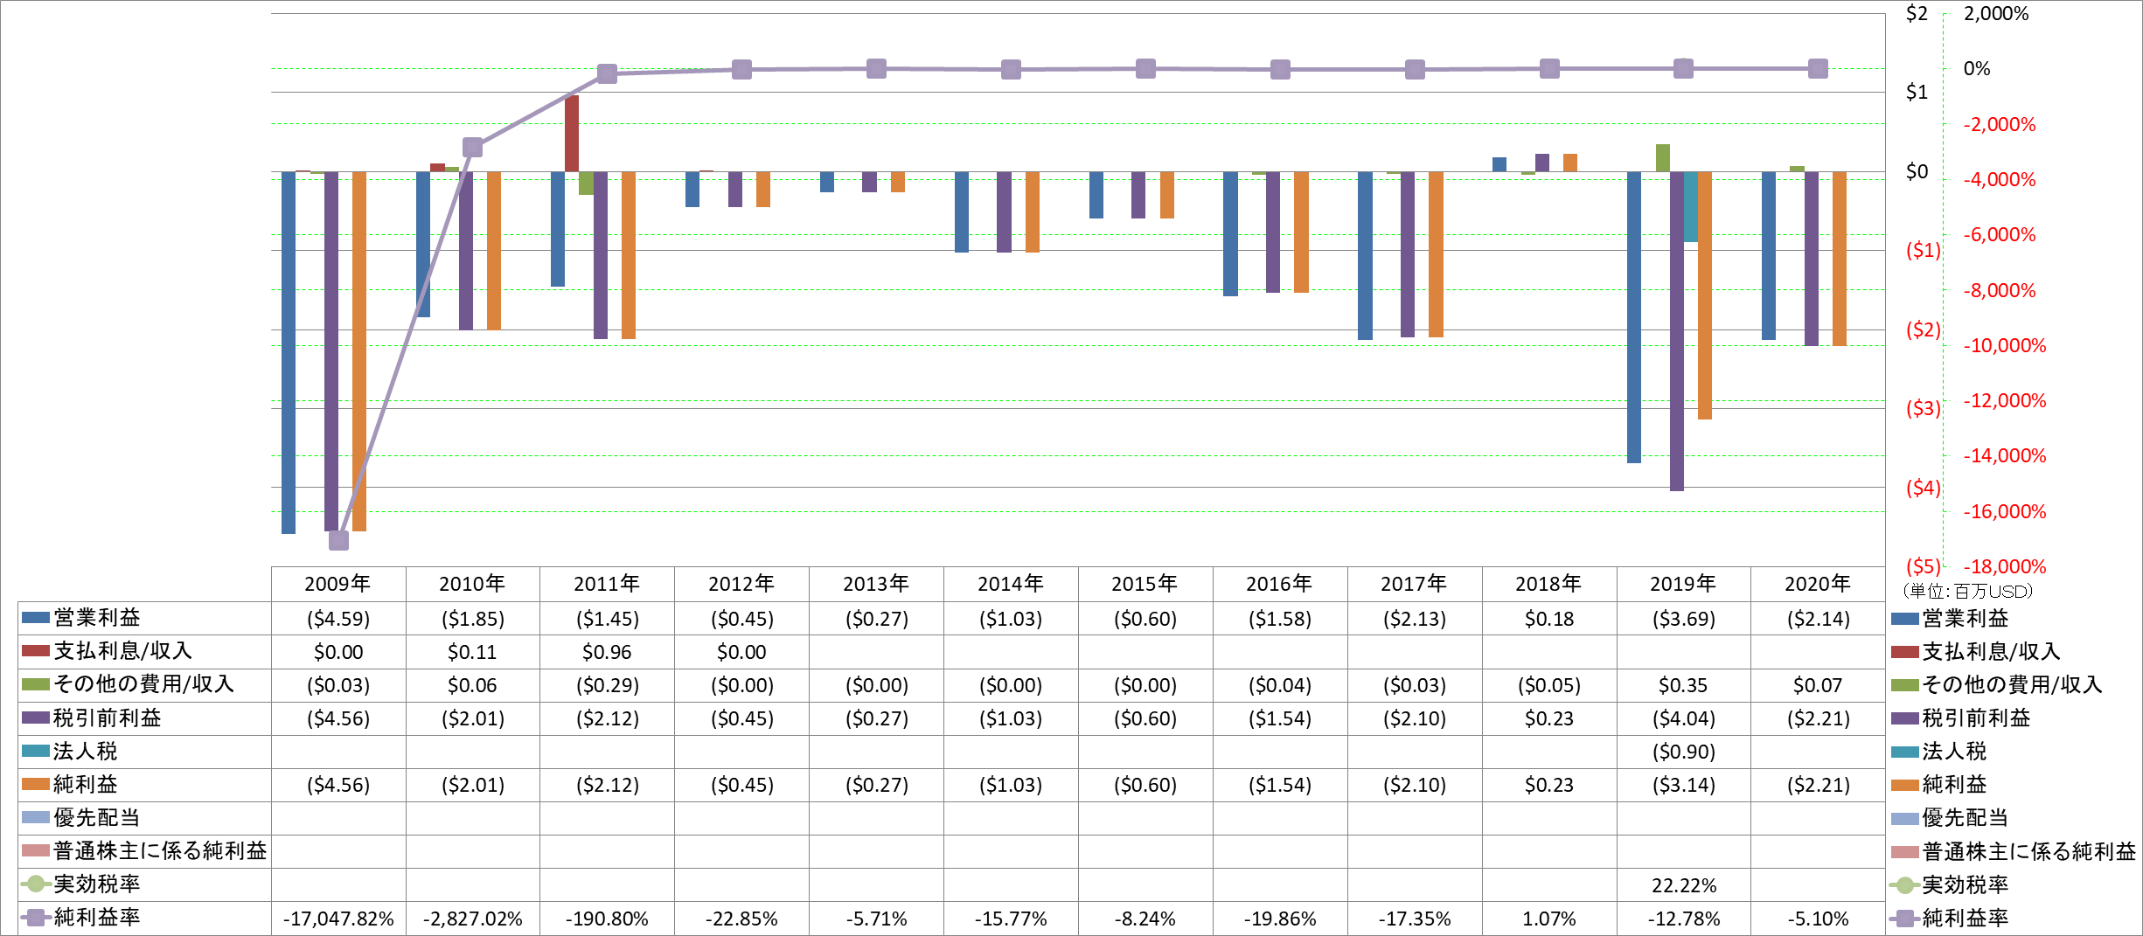Click the 2010 interest value $0.11
Image resolution: width=2143 pixels, height=936 pixels.
(x=472, y=652)
